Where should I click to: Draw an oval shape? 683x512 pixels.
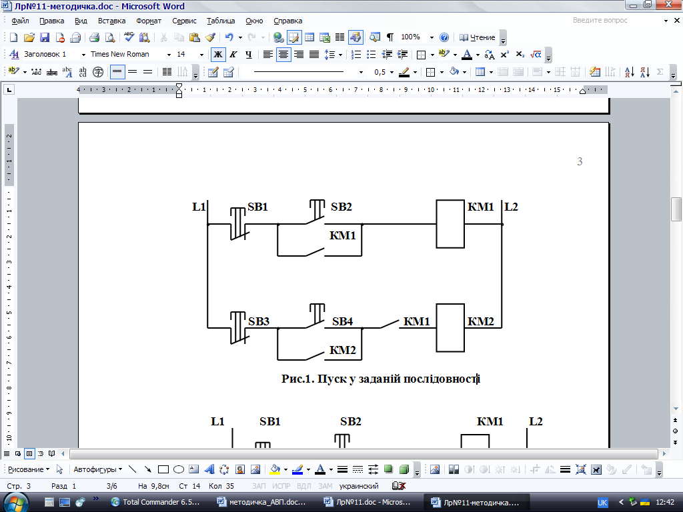coord(179,469)
